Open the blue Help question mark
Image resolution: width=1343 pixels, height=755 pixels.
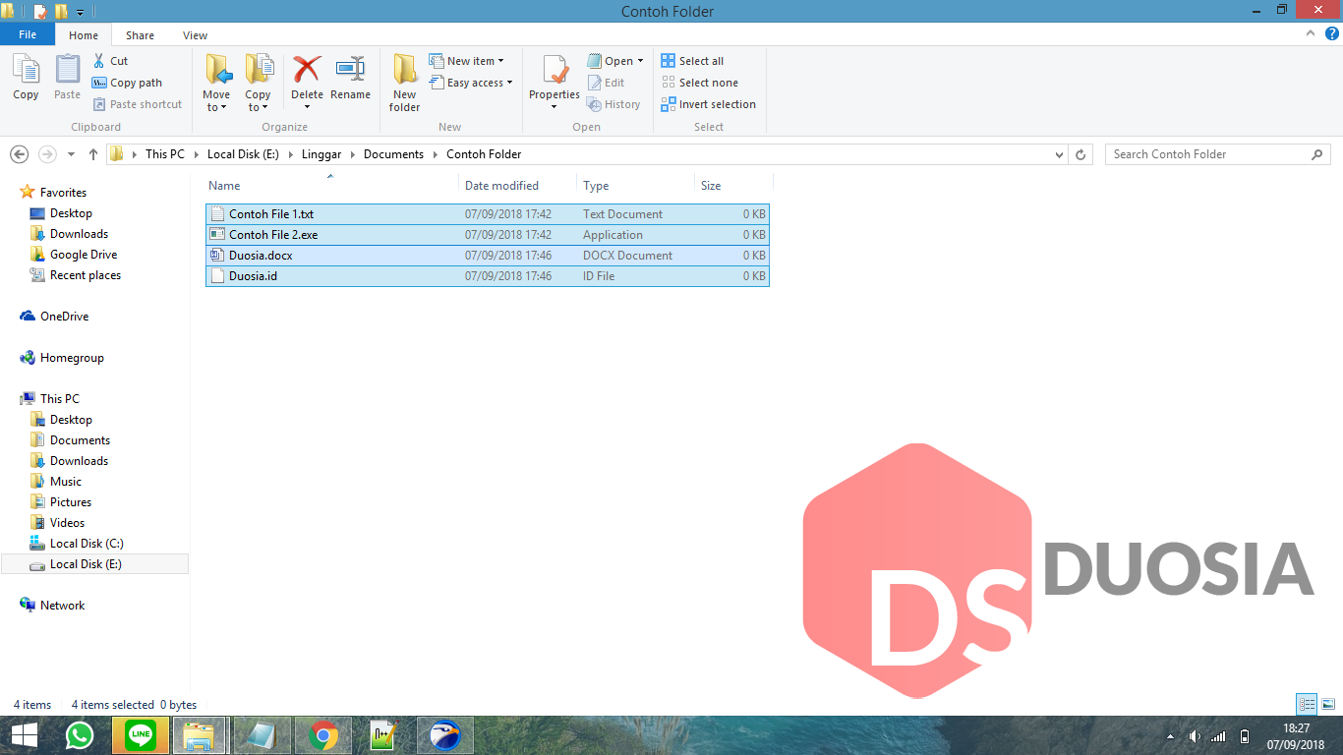[1332, 33]
